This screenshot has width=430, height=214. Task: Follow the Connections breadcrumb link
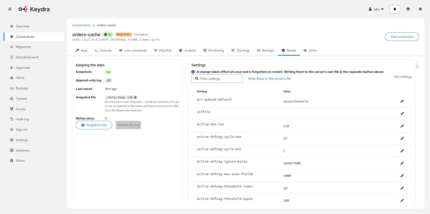pyautogui.click(x=81, y=25)
